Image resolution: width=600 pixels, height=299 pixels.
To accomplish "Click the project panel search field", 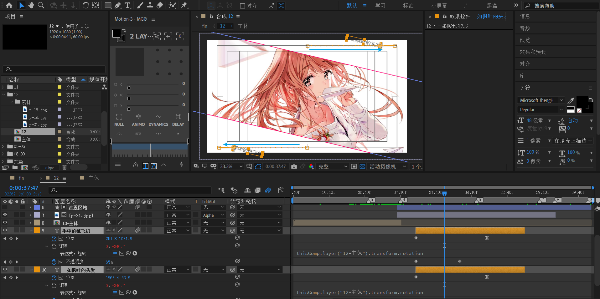I will 54,69.
